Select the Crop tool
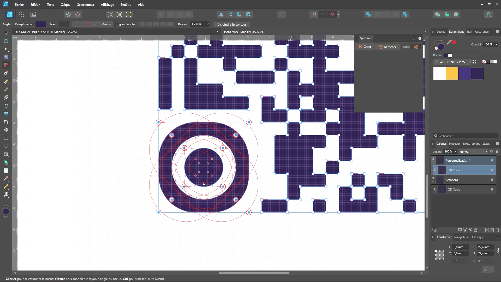 click(x=6, y=122)
